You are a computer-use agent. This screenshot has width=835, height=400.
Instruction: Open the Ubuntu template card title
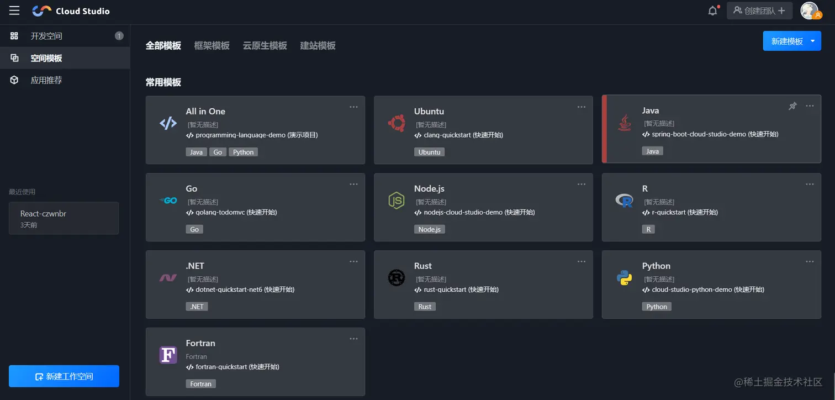[x=429, y=111]
